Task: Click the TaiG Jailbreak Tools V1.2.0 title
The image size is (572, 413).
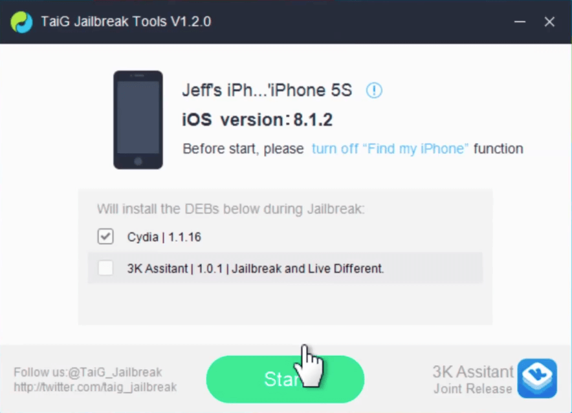Action: [126, 21]
